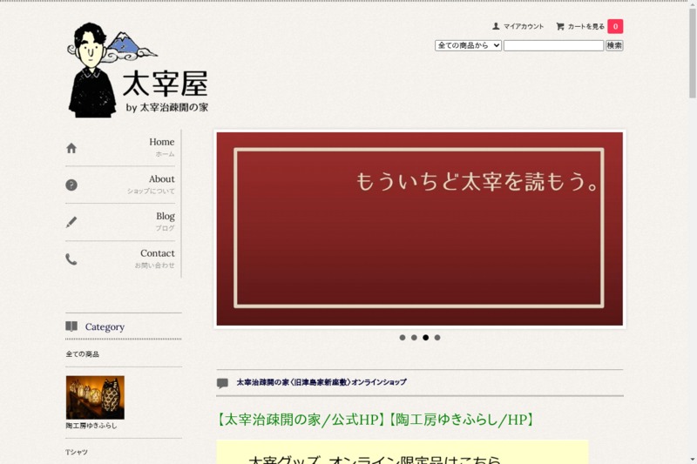Click the question mark icon beside About
Screen dimensions: 697x464
coord(71,185)
